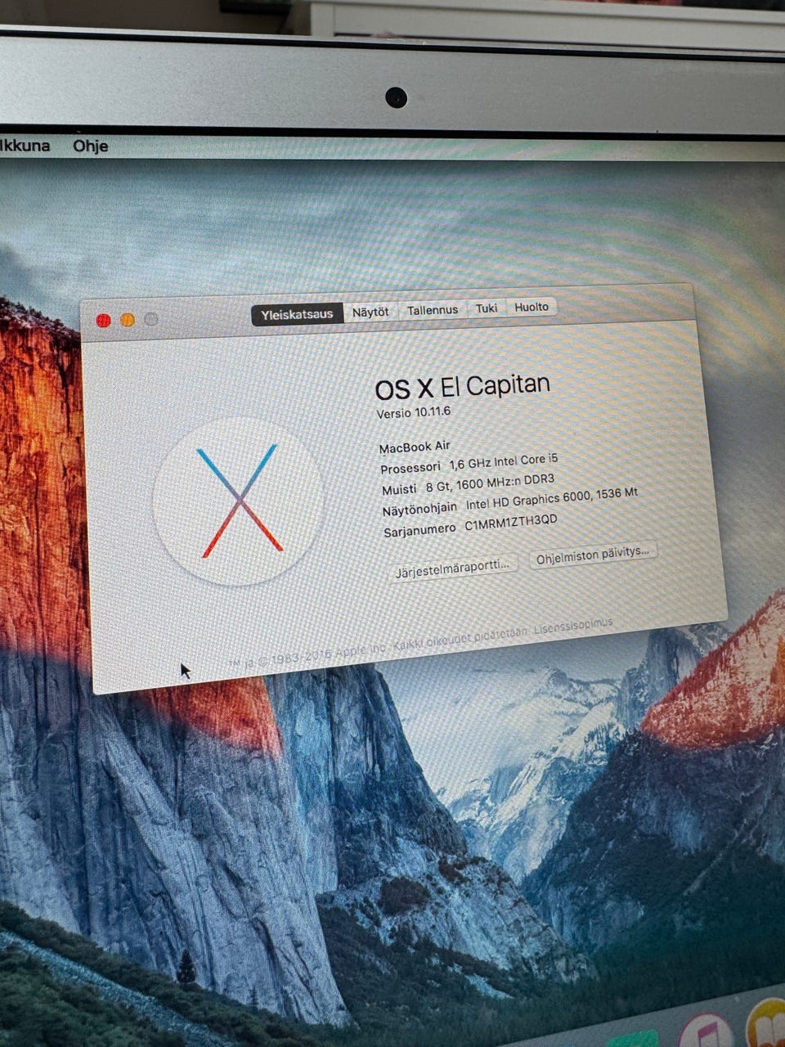Viewport: 785px width, 1047px height.
Task: Switch to the Tallennus tab
Action: click(433, 310)
